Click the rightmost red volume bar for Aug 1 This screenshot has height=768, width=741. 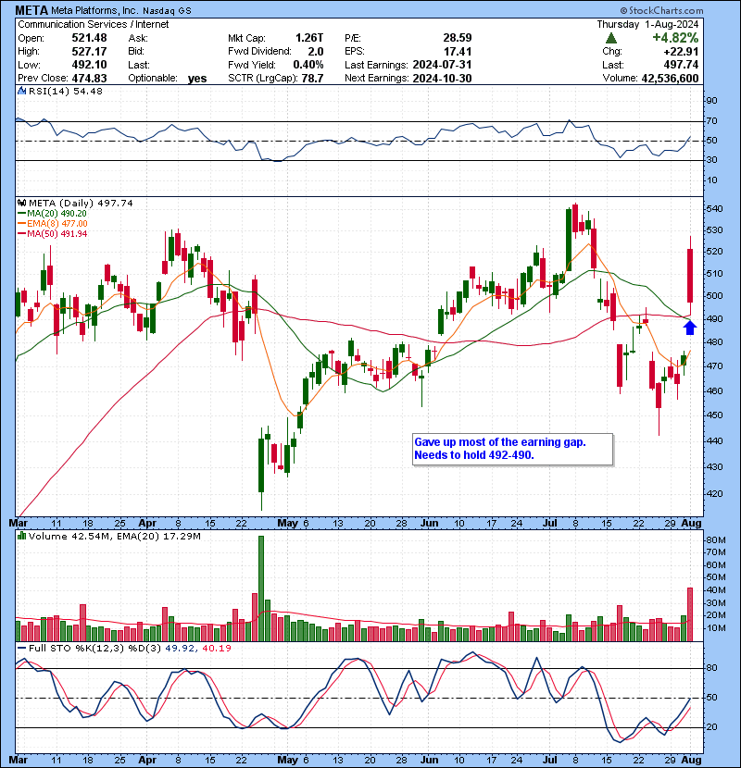(x=690, y=614)
